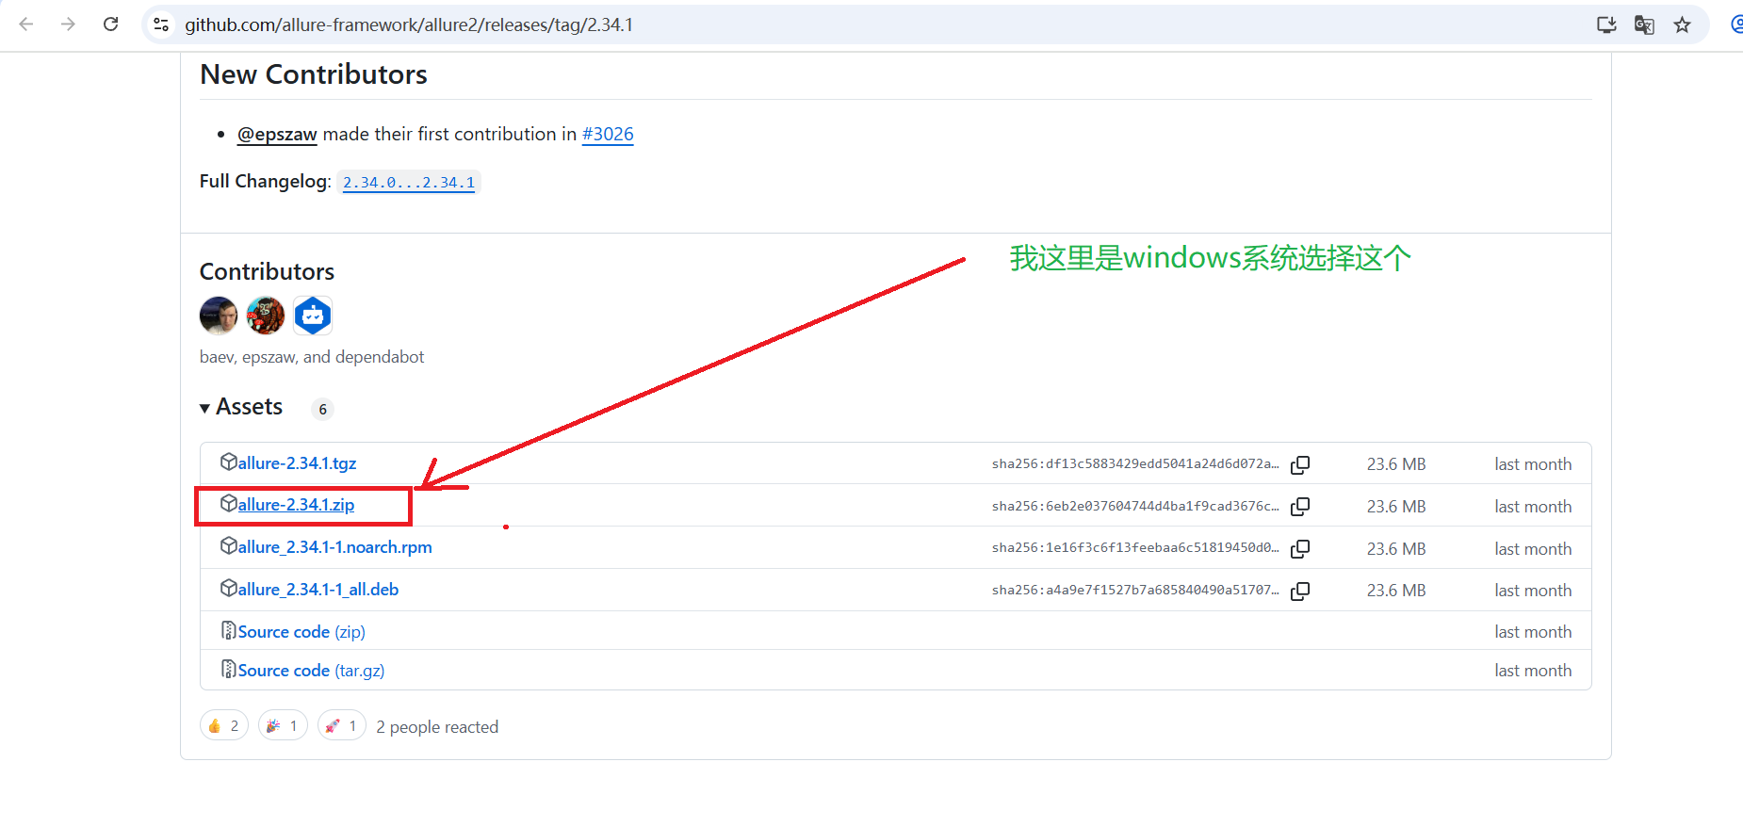Screen dimensions: 1743x827
Task: Download Source code (zip)
Action: click(301, 632)
